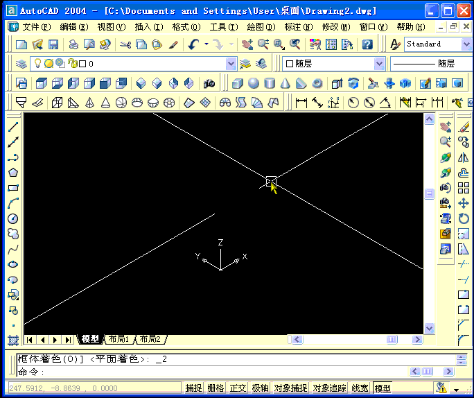Toggle 模型 model space button
The height and width of the screenshot is (398, 474).
point(383,388)
